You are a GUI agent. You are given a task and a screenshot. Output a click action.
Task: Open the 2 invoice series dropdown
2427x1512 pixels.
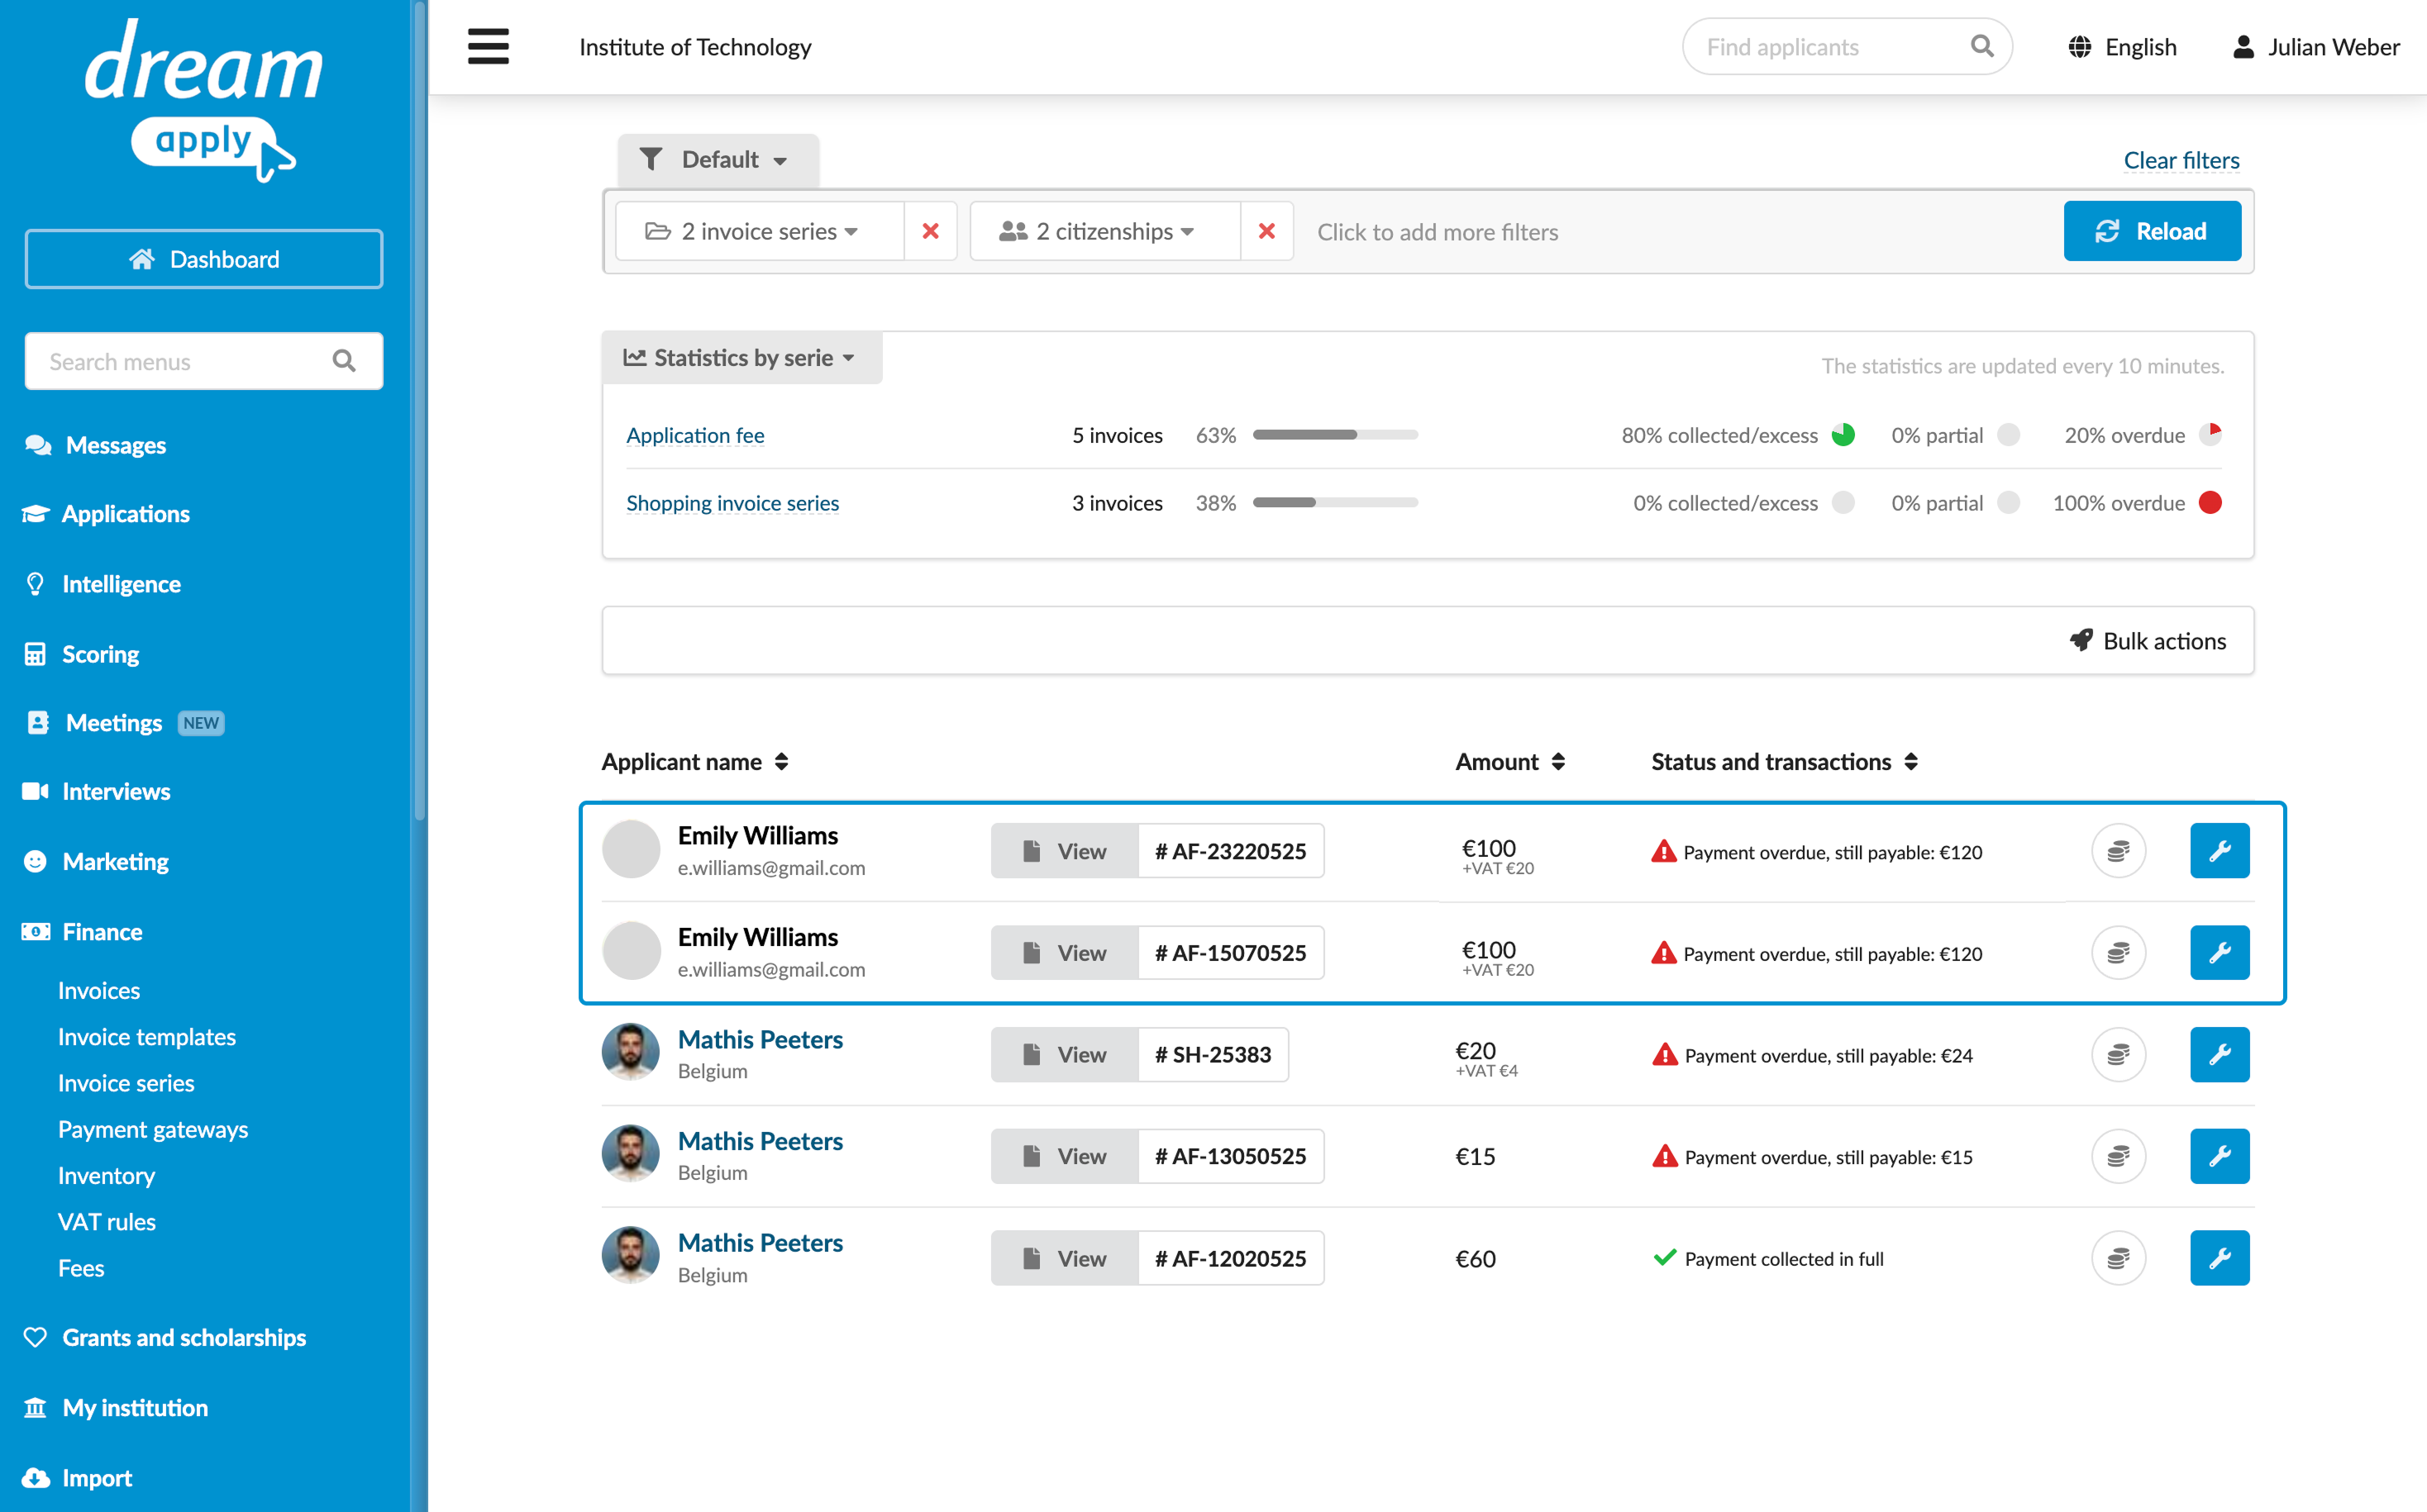(760, 231)
